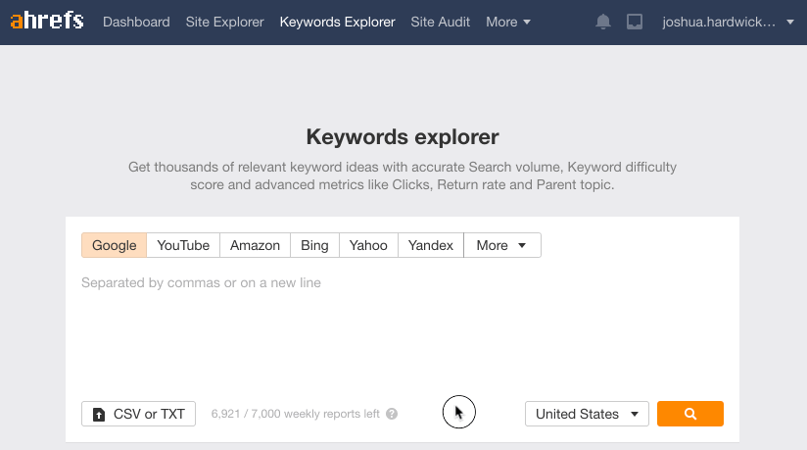
Task: Select the Yandex tab
Action: [x=430, y=245]
